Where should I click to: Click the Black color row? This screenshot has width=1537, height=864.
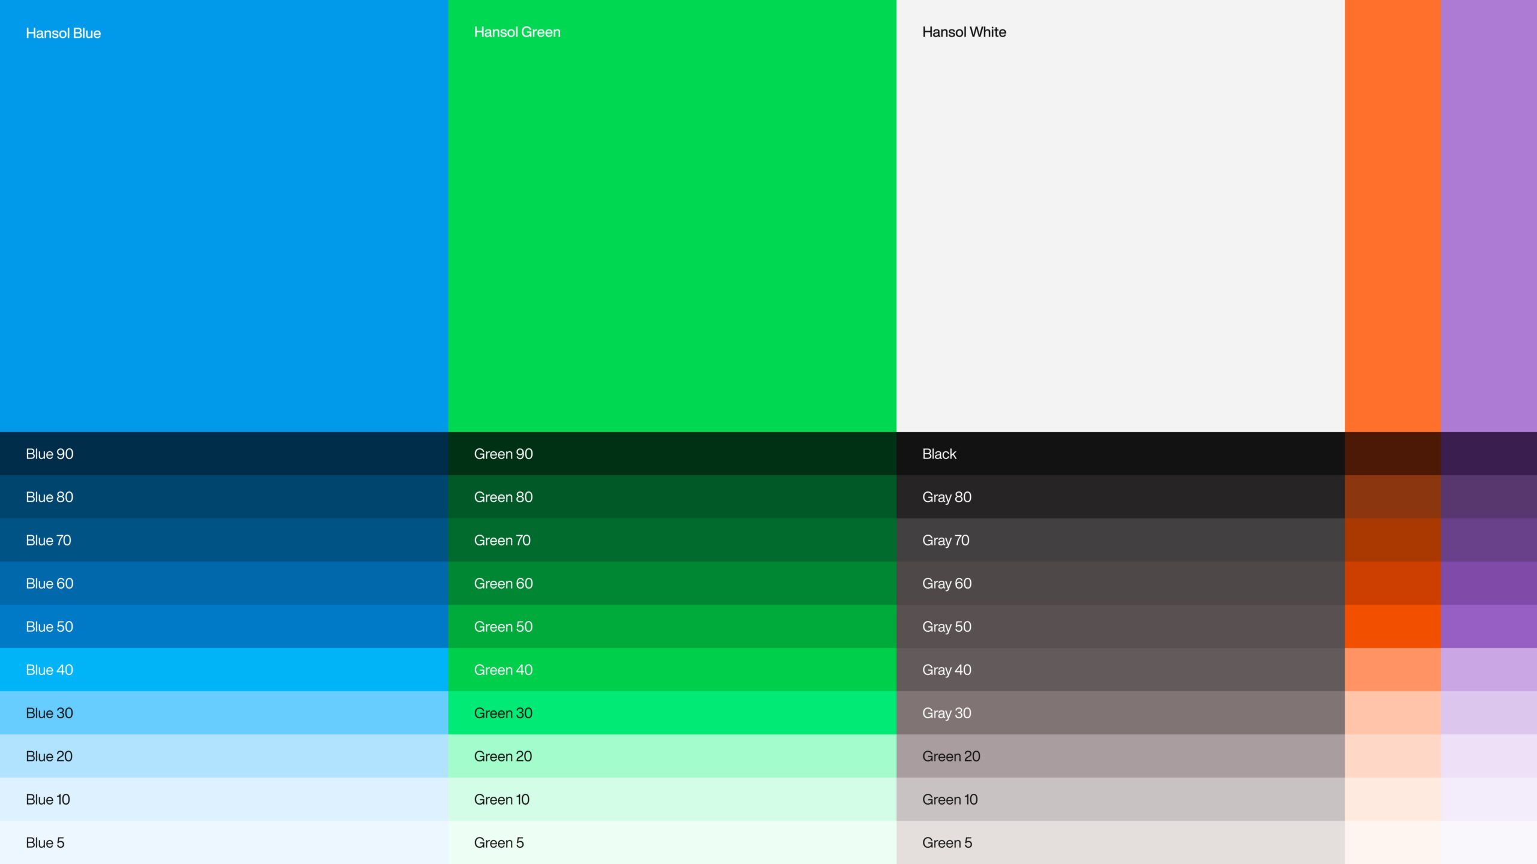click(x=1120, y=454)
